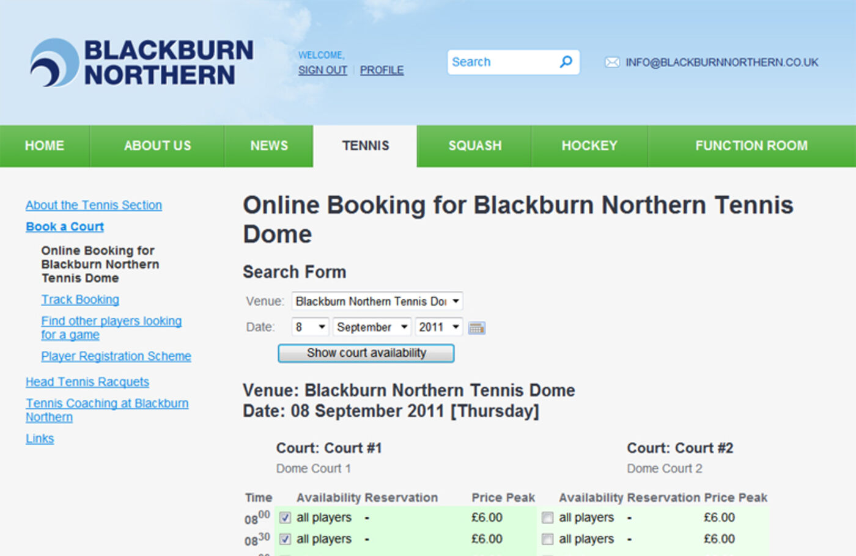The width and height of the screenshot is (856, 556).
Task: Open the Venue dropdown
Action: 377,301
